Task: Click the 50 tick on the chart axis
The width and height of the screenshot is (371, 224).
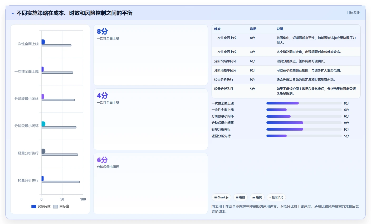Action: (x=62, y=199)
